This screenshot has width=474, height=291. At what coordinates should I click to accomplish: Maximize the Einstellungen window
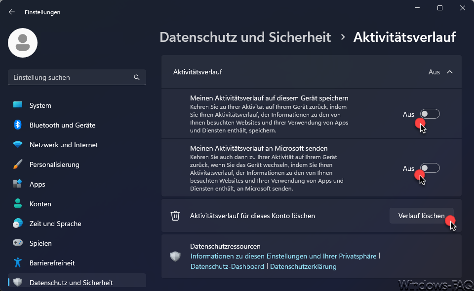click(x=440, y=8)
